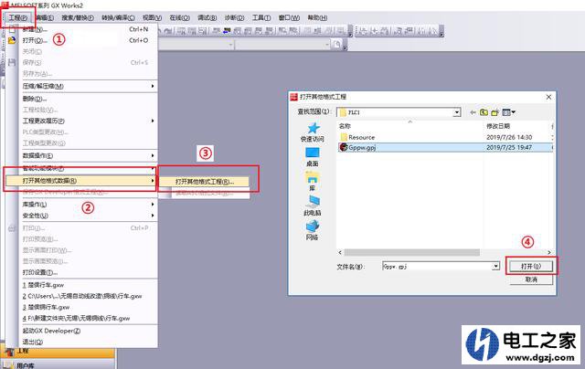585x369 pixels.
Task: Select 打开其他格式工程(R)... in submenu
Action: 205,182
